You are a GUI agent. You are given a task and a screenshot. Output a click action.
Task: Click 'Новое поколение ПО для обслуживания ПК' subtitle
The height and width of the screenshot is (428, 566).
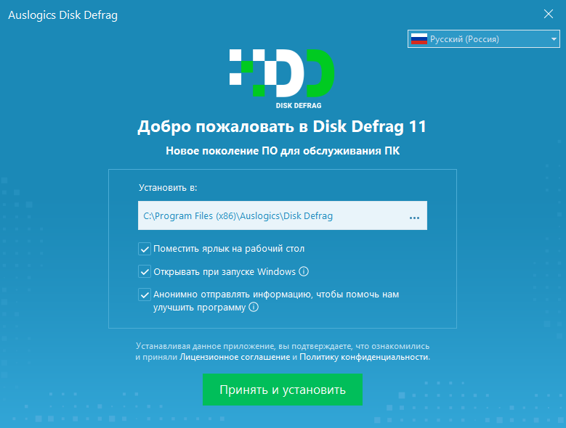click(283, 151)
